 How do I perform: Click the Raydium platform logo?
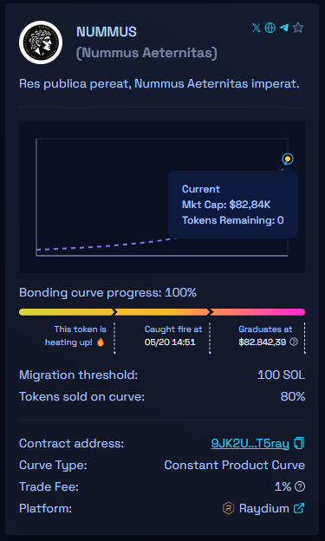tap(229, 508)
